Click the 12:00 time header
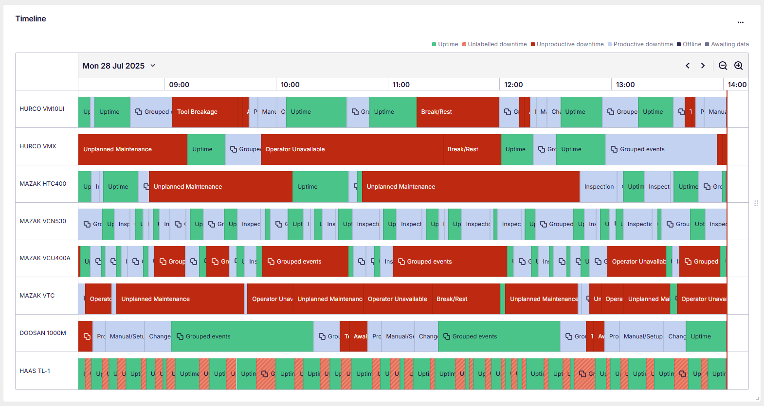 click(513, 85)
